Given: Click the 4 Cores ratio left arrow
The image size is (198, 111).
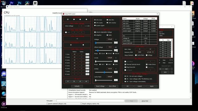Looking at the screenshot, I should tap(86, 63).
